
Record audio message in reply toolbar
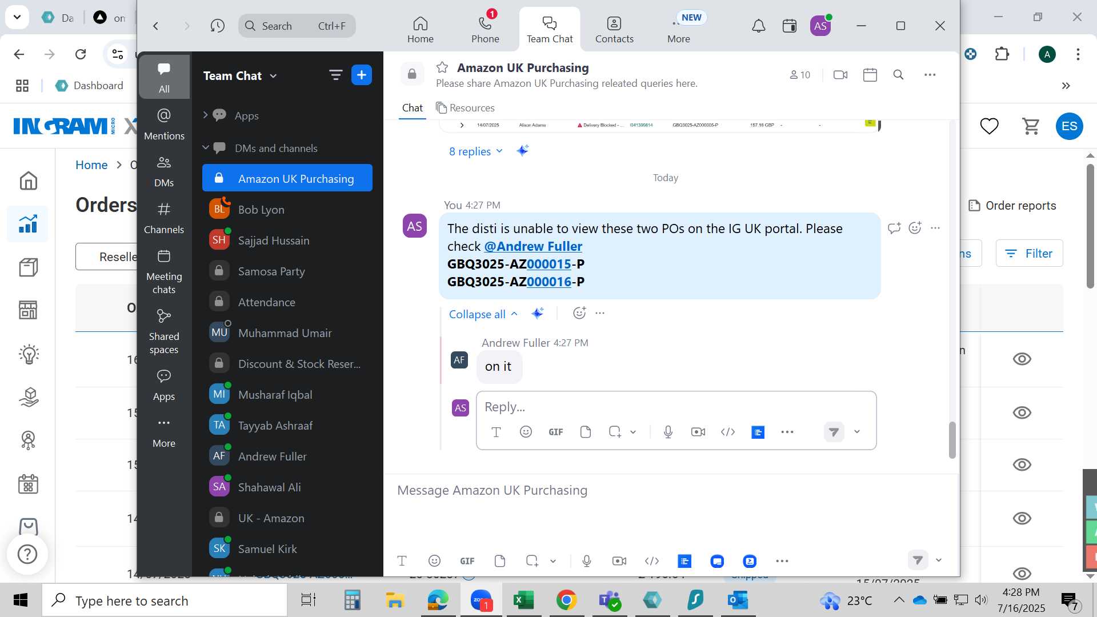point(668,432)
